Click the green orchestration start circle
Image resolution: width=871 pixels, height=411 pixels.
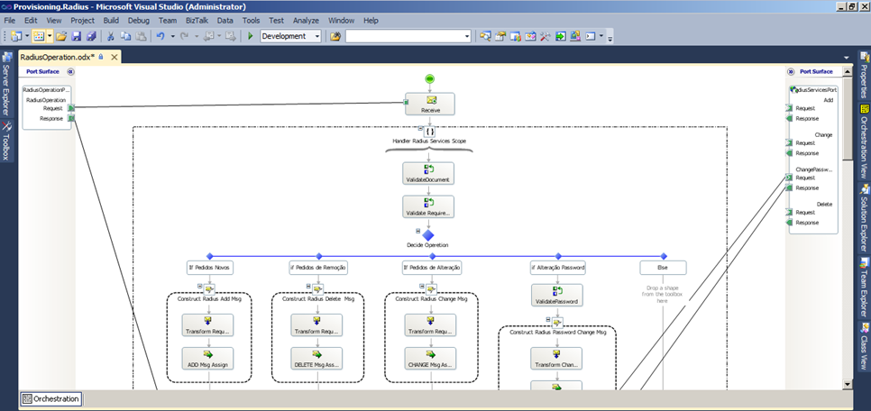pyautogui.click(x=429, y=79)
